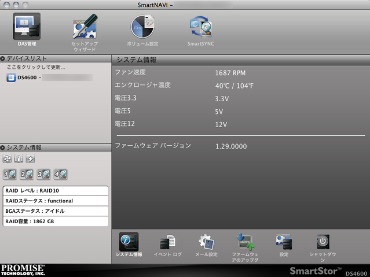Open SmartSYNC tool
The height and width of the screenshot is (277, 370).
point(201,28)
